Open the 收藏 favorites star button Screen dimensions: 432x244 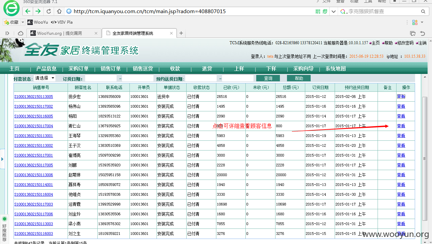(11, 22)
